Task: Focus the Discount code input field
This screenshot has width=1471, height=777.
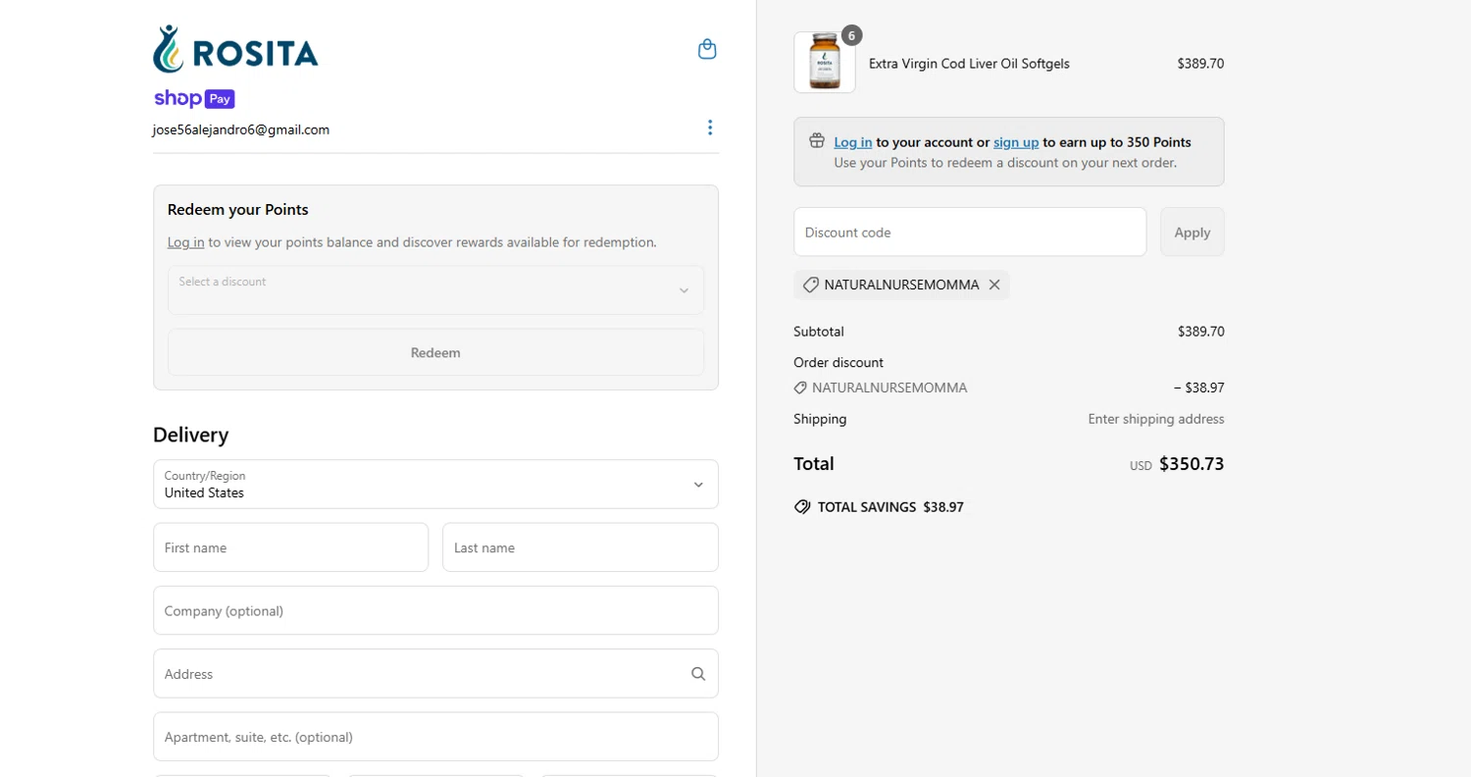Action: click(970, 233)
